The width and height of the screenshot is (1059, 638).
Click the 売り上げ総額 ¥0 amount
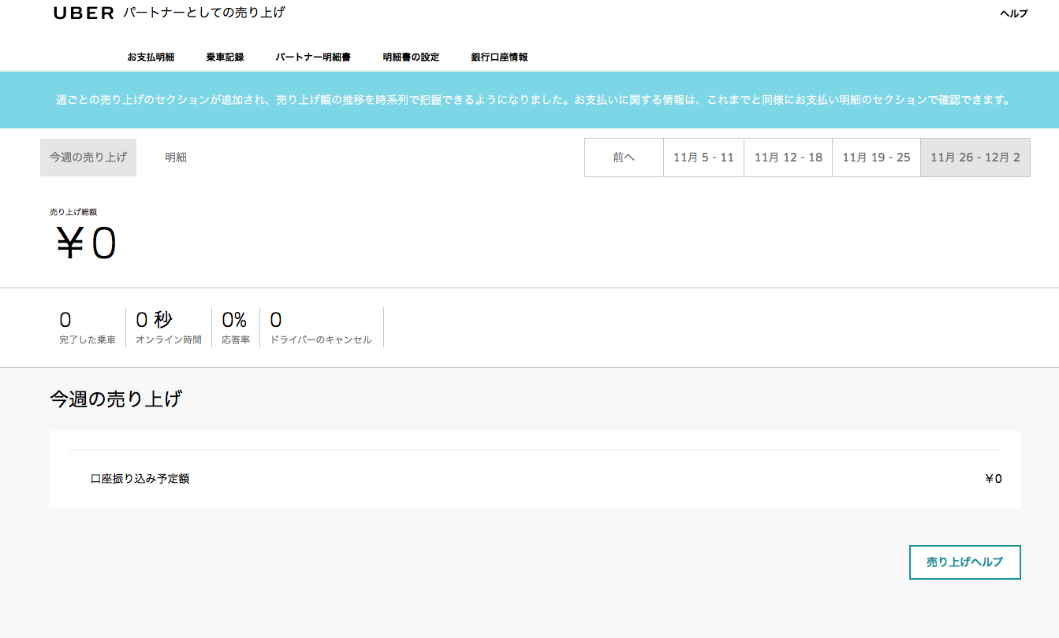tap(86, 243)
